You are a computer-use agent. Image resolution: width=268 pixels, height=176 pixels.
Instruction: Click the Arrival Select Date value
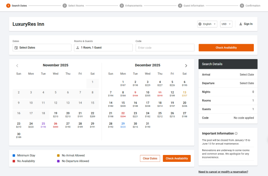pos(246,74)
